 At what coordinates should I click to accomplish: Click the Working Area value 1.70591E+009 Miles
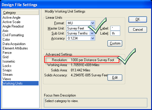click(x=85, y=65)
